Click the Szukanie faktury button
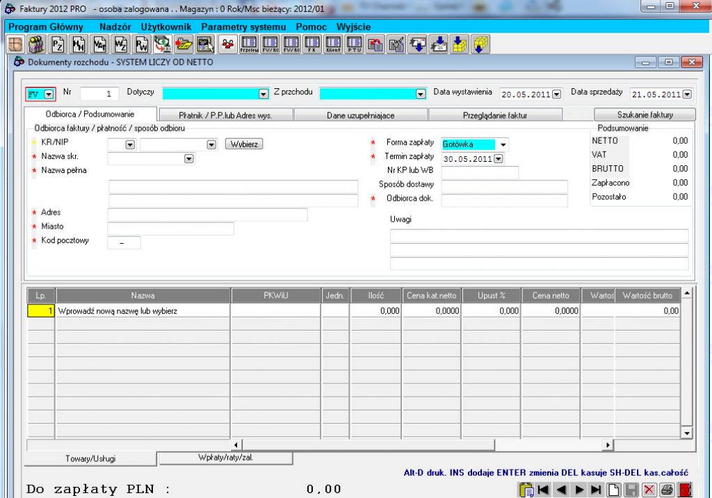 [x=645, y=115]
